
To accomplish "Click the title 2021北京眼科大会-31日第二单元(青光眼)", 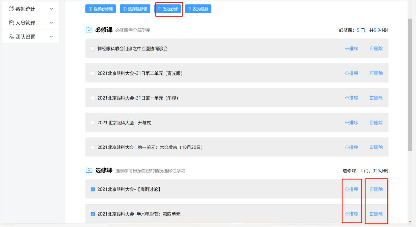I will tap(140, 73).
